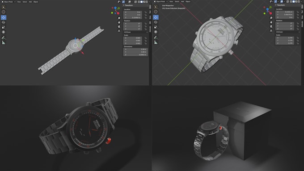This screenshot has height=171, width=304.
Task: Toggle the Location X lock in left viewport
Action: click(146, 12)
